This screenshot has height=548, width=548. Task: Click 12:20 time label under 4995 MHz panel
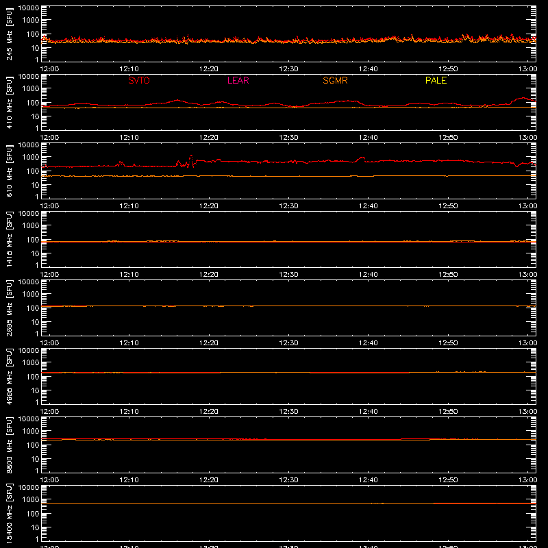(x=209, y=412)
